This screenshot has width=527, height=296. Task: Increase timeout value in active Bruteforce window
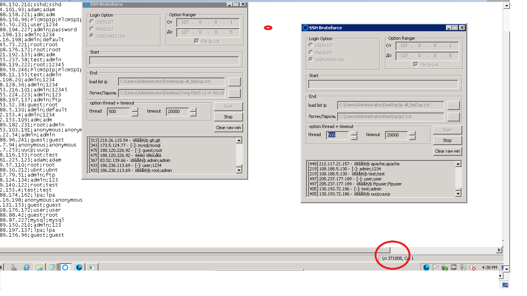412,133
